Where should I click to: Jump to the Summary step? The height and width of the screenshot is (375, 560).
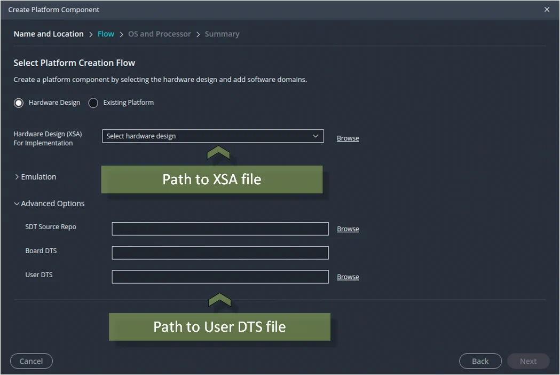[222, 34]
